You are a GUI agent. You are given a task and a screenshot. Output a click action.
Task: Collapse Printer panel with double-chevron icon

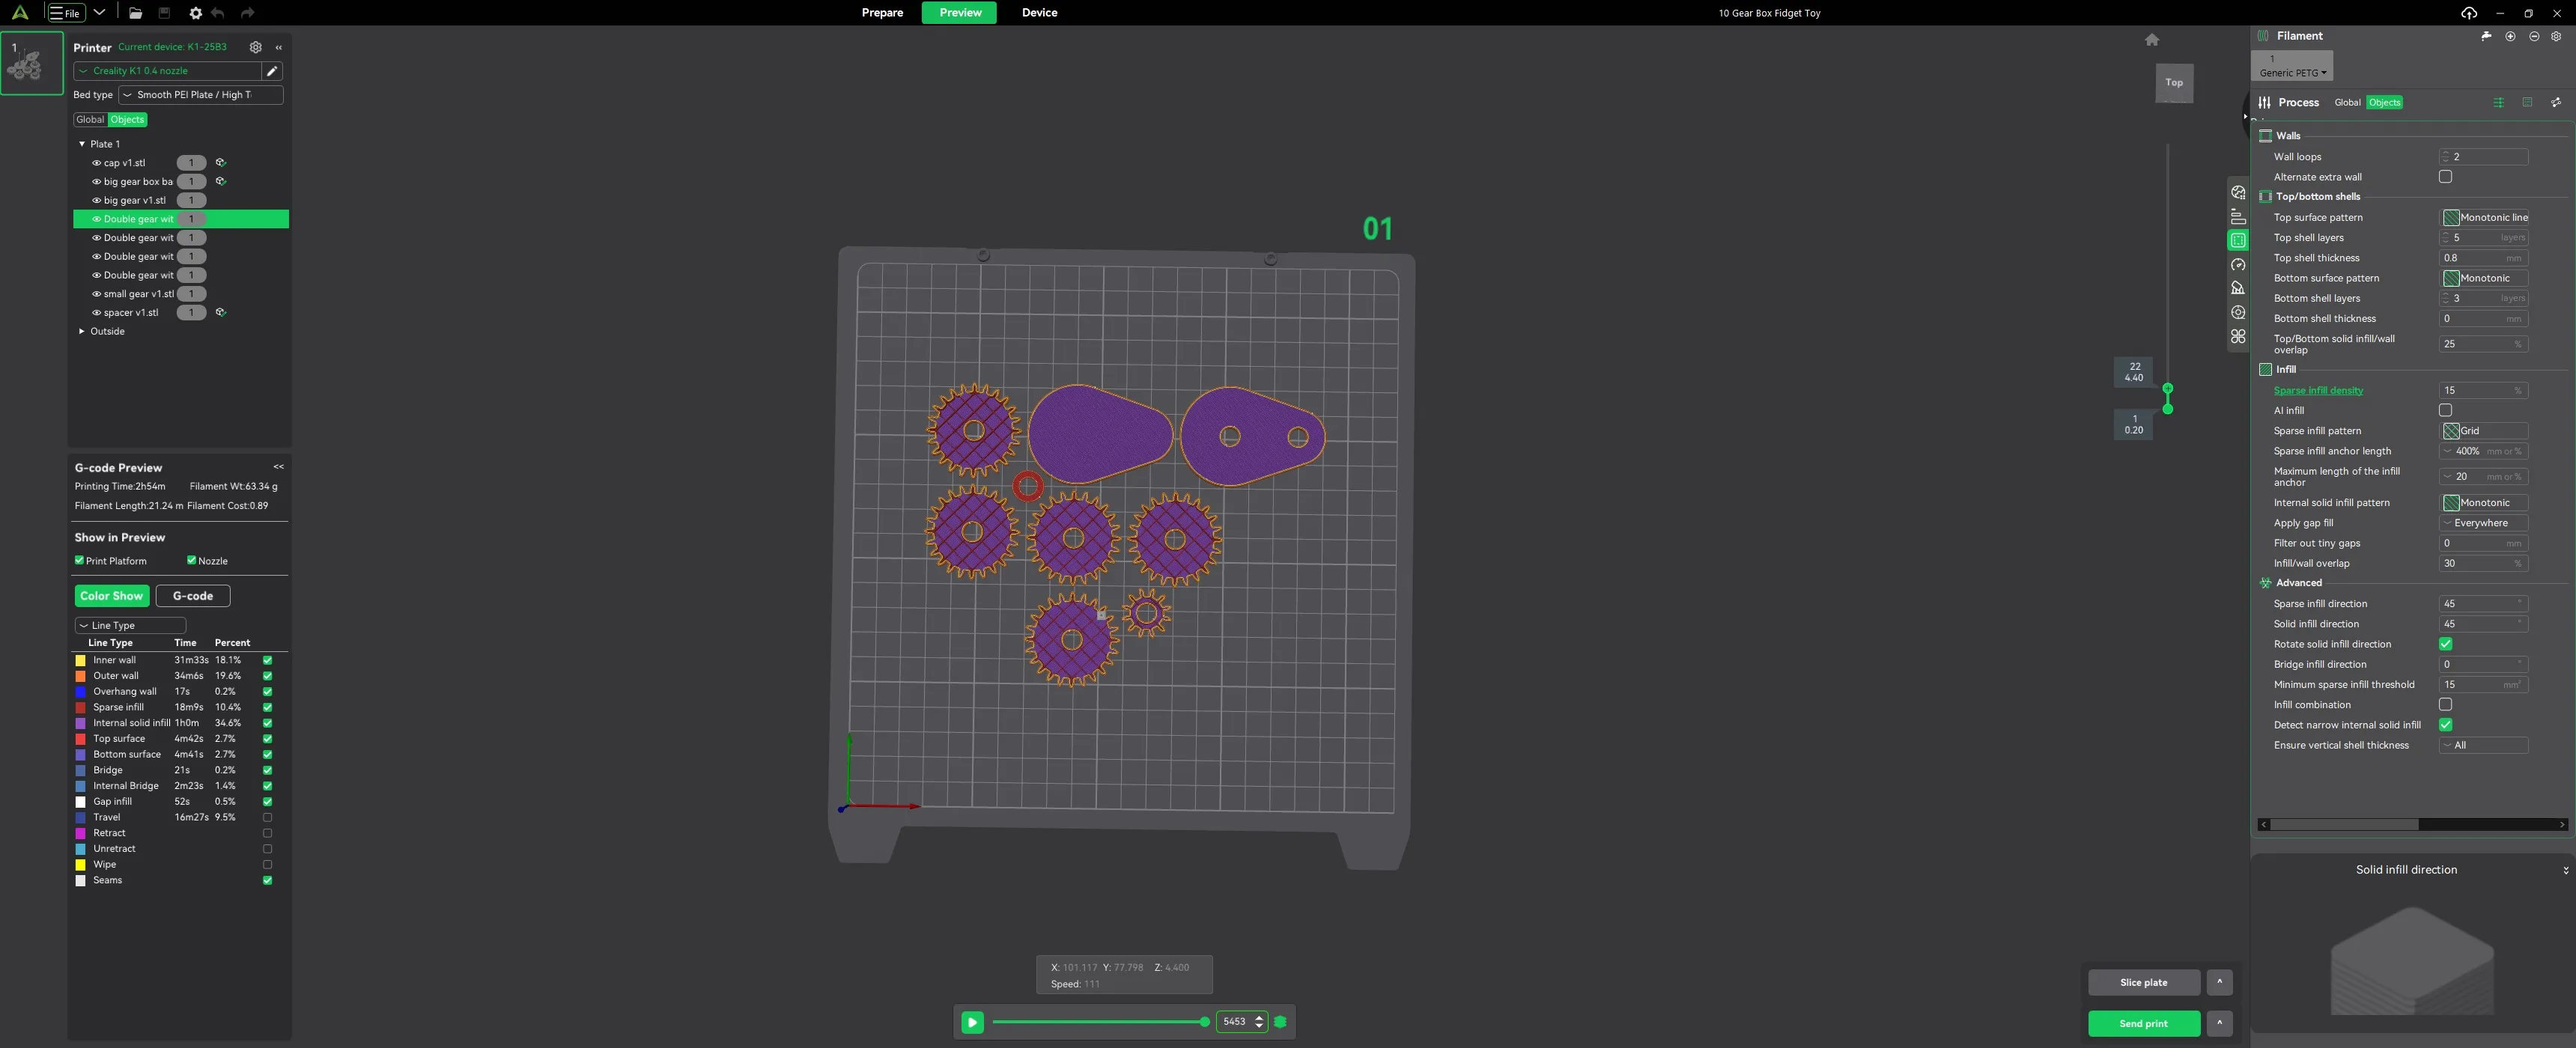[279, 47]
